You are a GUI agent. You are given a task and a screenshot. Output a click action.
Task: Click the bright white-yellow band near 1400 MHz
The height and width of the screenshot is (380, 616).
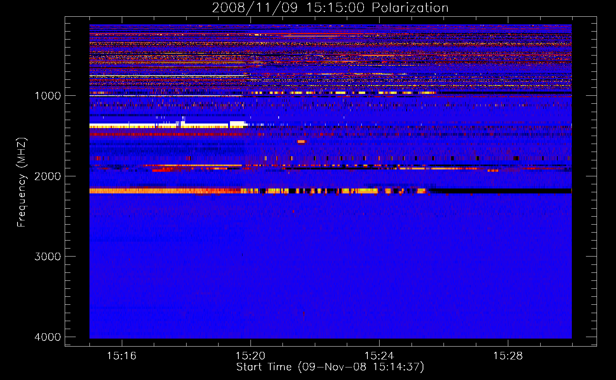168,125
